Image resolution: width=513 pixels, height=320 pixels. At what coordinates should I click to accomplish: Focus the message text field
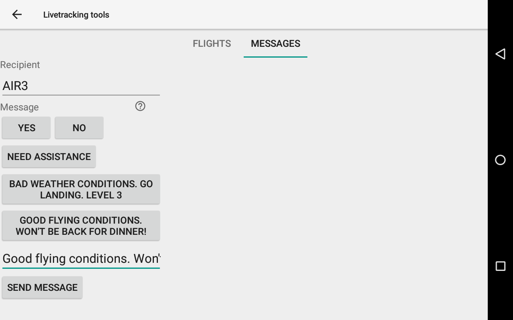click(81, 258)
